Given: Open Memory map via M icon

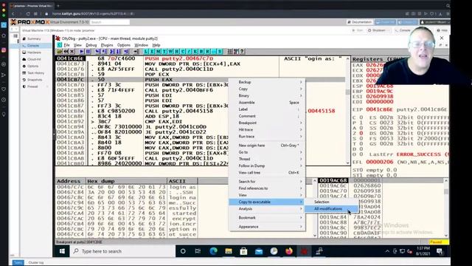Looking at the screenshot, I should [159, 52].
